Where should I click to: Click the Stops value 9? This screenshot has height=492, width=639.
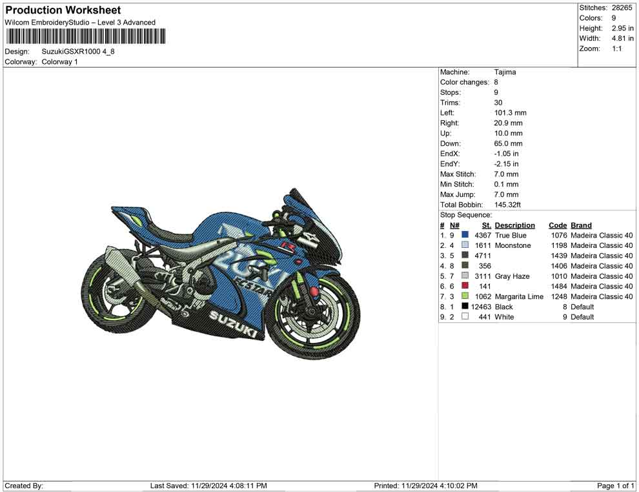pyautogui.click(x=496, y=92)
